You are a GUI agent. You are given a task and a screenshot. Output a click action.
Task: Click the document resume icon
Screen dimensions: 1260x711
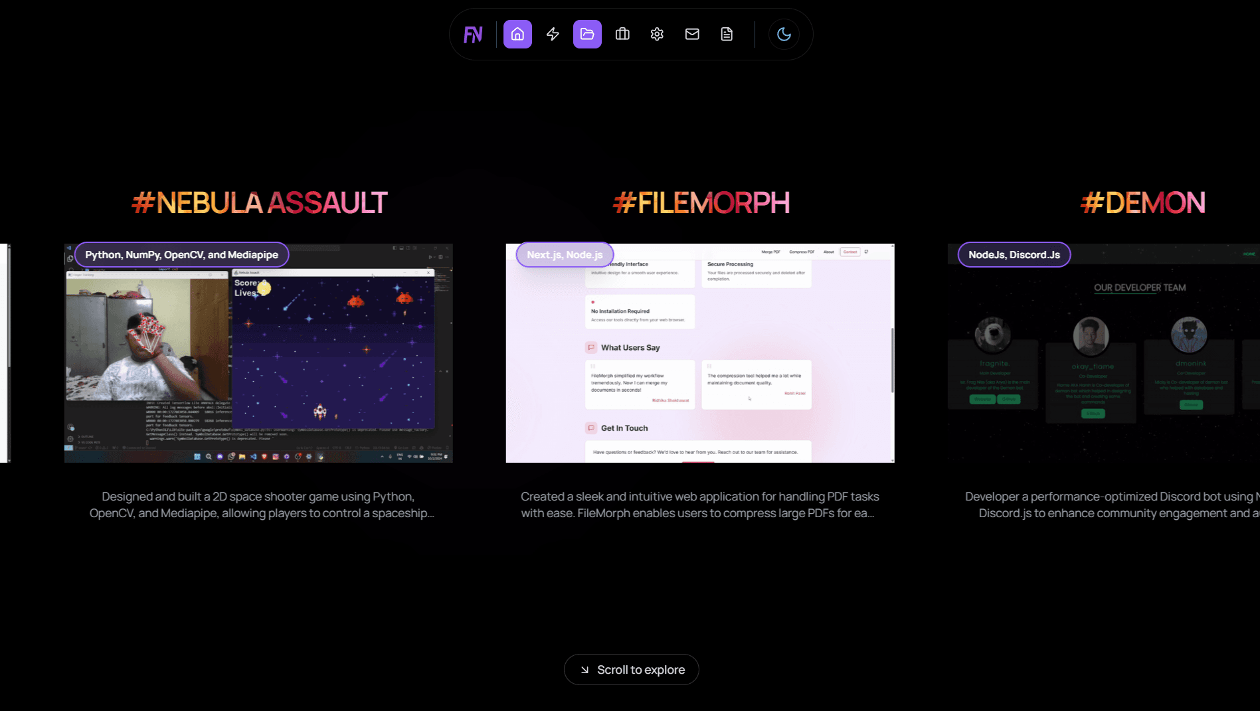tap(727, 35)
